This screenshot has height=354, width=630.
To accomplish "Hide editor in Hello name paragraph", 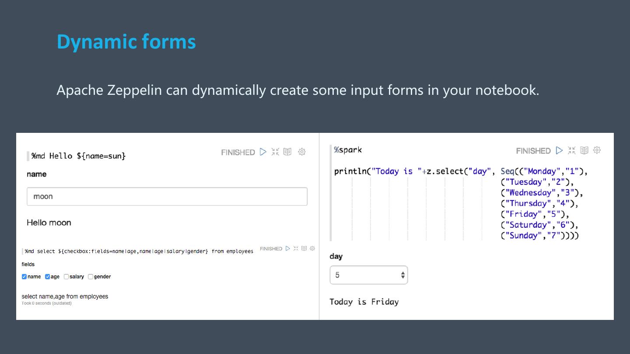I will [275, 152].
